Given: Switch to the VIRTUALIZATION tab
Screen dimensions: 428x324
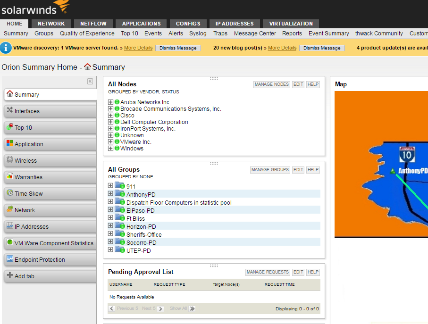Looking at the screenshot, I should pos(291,24).
